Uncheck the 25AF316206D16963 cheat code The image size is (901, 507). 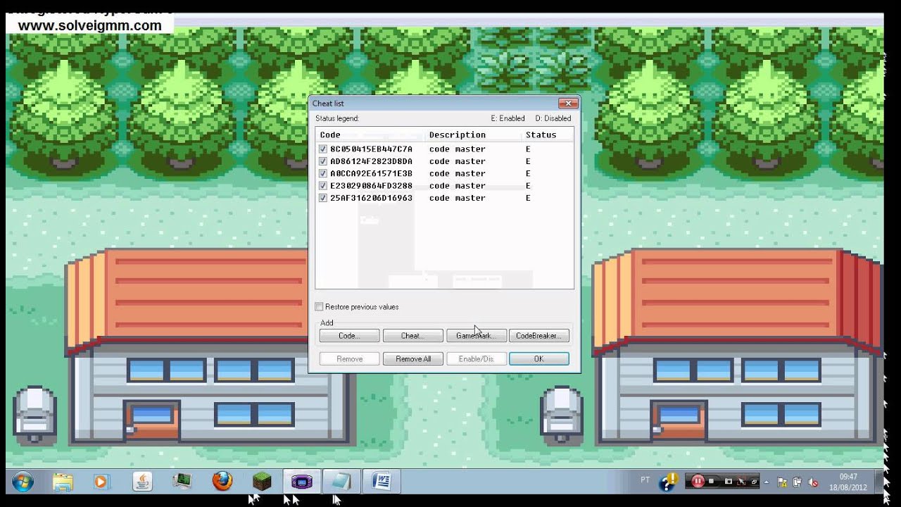click(x=323, y=198)
